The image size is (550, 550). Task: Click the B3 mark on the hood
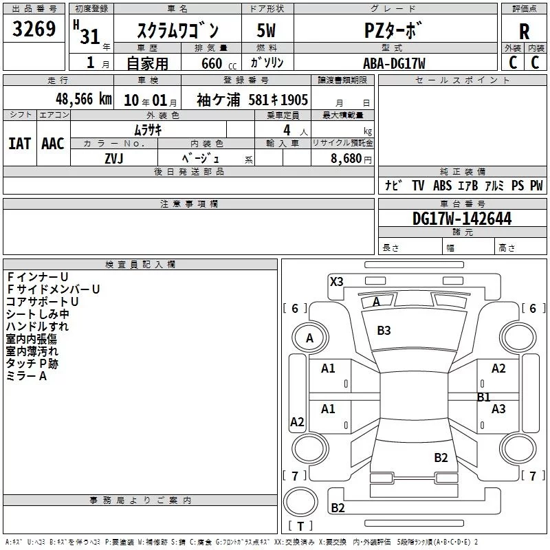point(384,331)
